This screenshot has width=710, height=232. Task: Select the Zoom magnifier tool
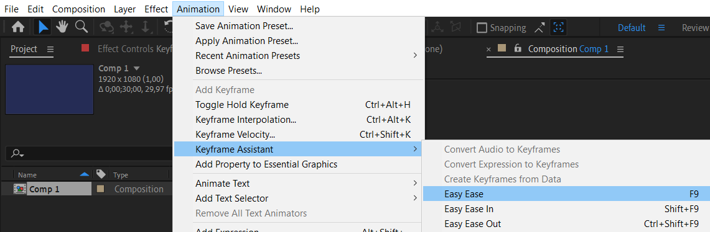pyautogui.click(x=82, y=27)
